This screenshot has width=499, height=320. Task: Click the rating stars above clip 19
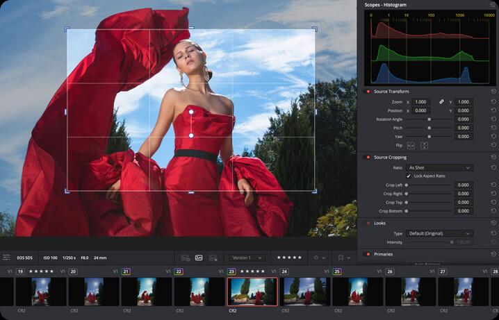click(42, 271)
